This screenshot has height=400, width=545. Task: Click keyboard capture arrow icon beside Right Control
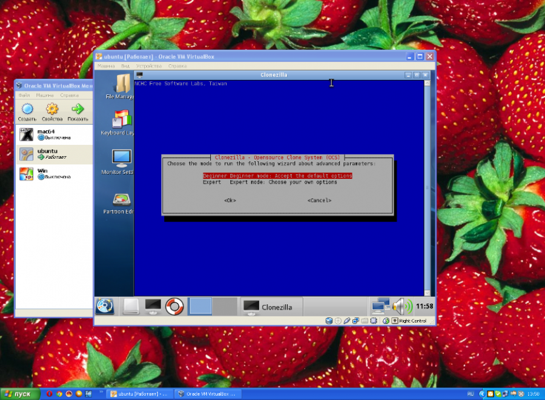(395, 321)
